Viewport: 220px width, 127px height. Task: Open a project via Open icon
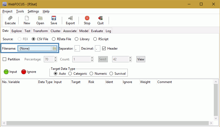coord(40,20)
